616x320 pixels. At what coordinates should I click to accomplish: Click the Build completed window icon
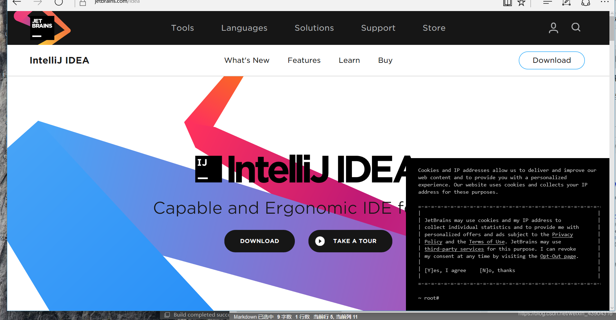(167, 315)
